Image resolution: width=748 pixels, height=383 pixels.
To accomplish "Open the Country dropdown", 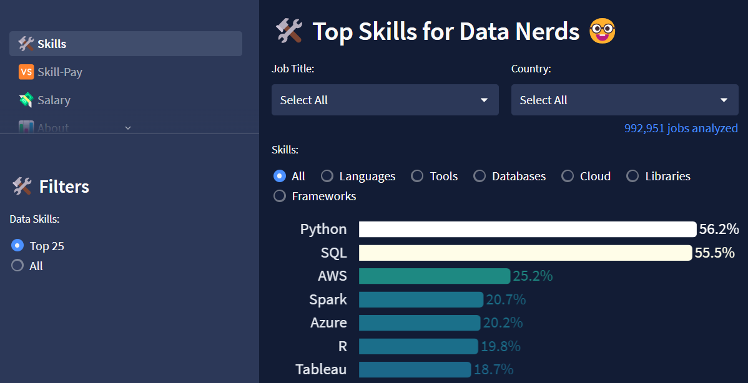I will (625, 100).
